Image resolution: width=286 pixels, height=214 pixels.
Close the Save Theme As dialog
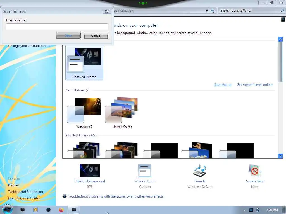point(107,11)
